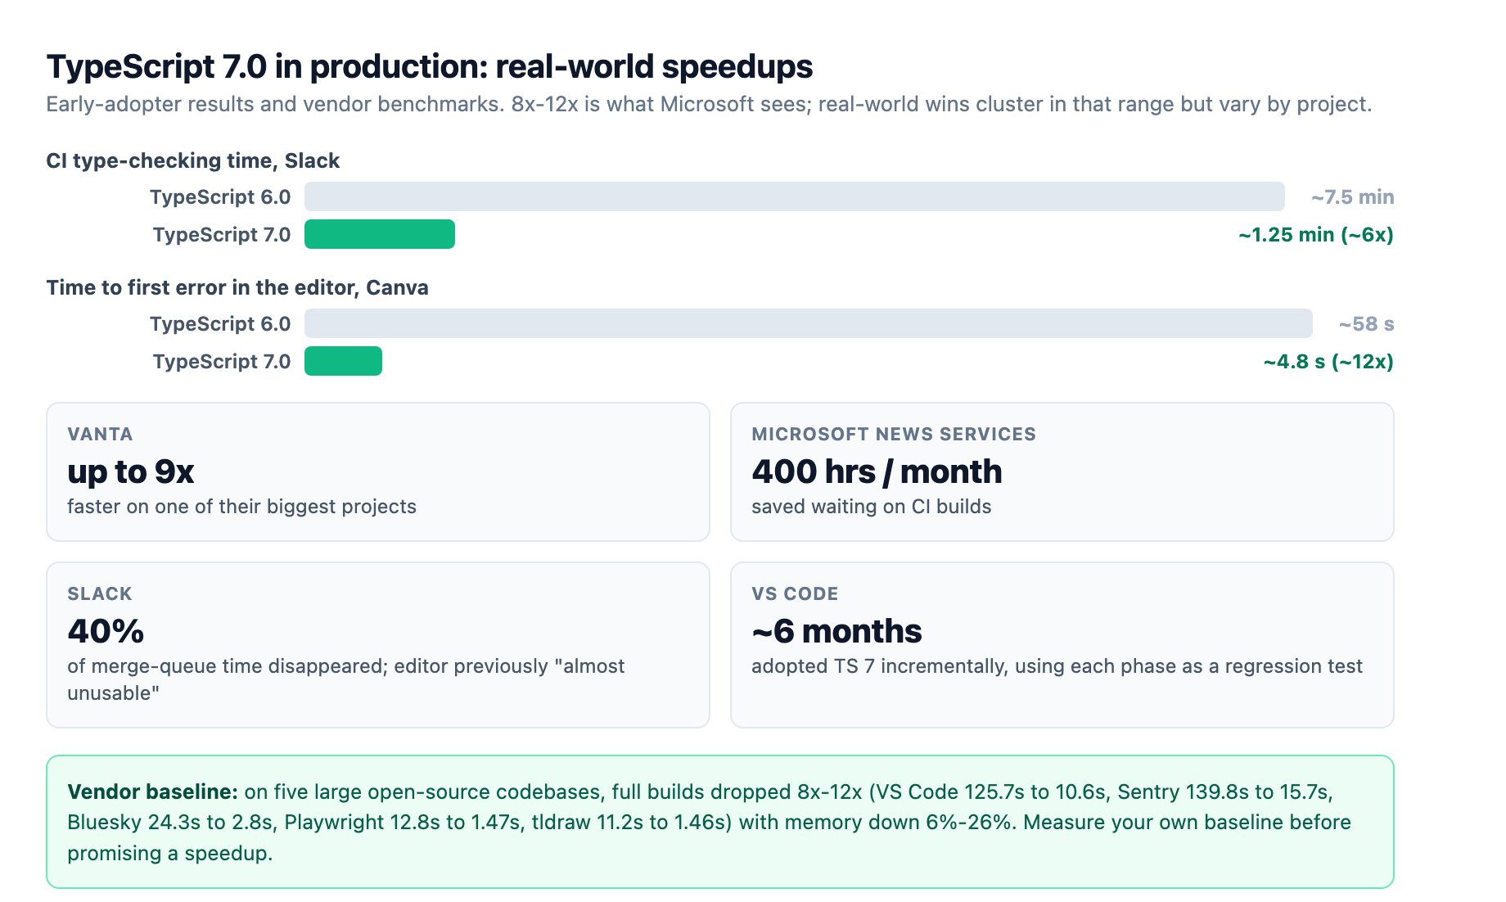Click 'saved waiting on CI builds'

871,507
